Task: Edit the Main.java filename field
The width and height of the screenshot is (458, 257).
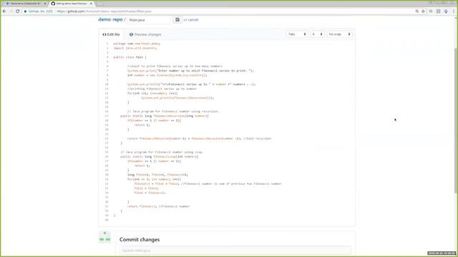Action: tap(148, 20)
